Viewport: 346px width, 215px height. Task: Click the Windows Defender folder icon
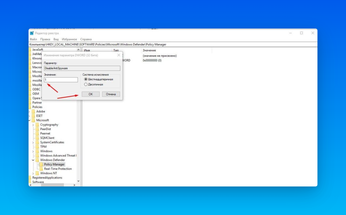click(x=37, y=160)
